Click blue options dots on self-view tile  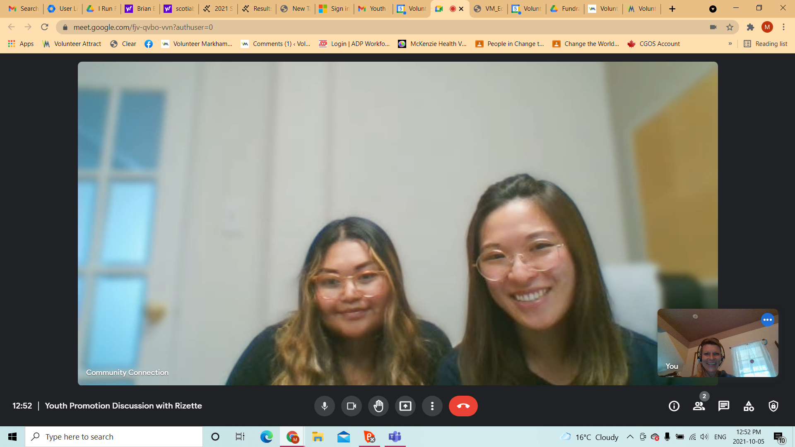[x=767, y=320]
